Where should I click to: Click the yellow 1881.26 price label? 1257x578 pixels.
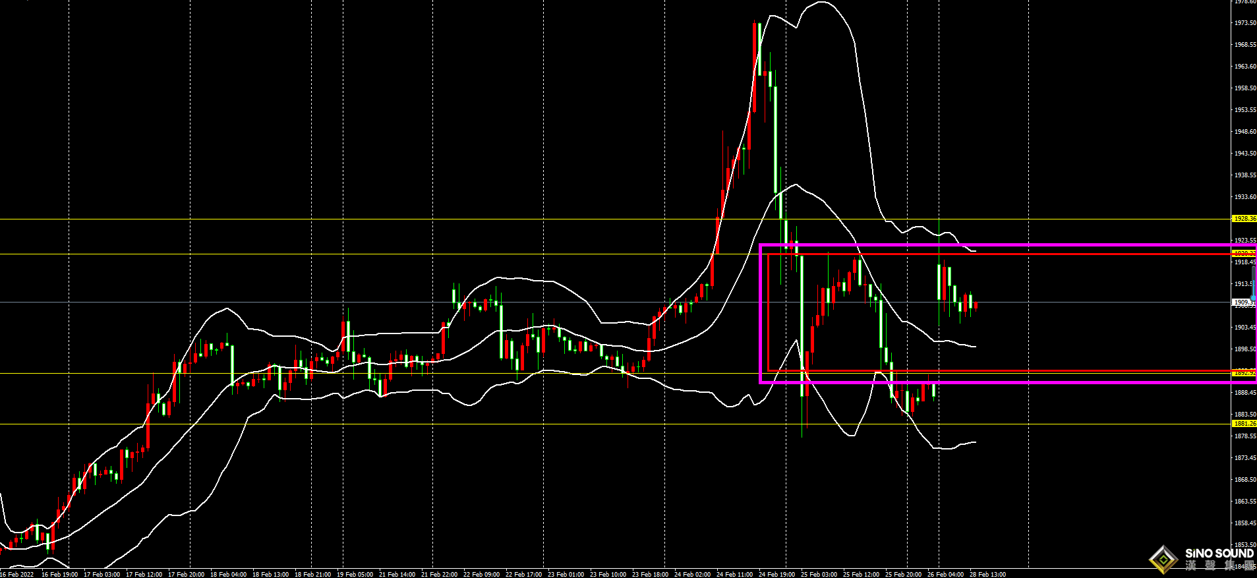tap(1244, 424)
